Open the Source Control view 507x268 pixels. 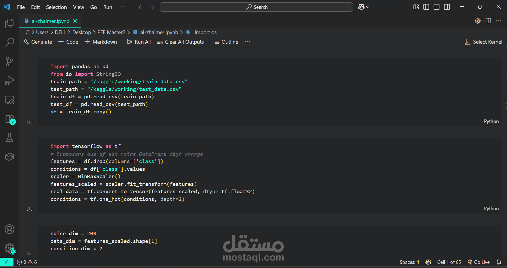pos(10,62)
